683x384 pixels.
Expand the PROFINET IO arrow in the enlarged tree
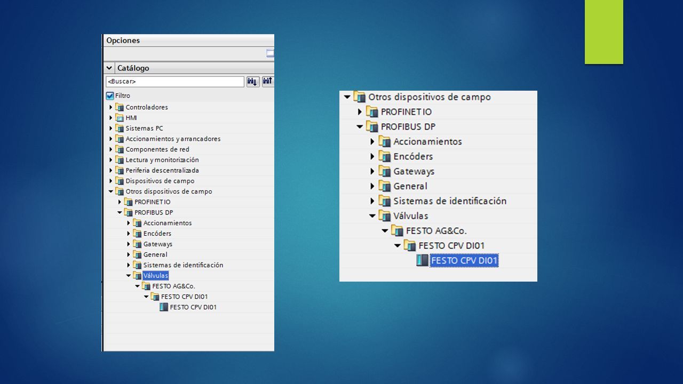(360, 112)
